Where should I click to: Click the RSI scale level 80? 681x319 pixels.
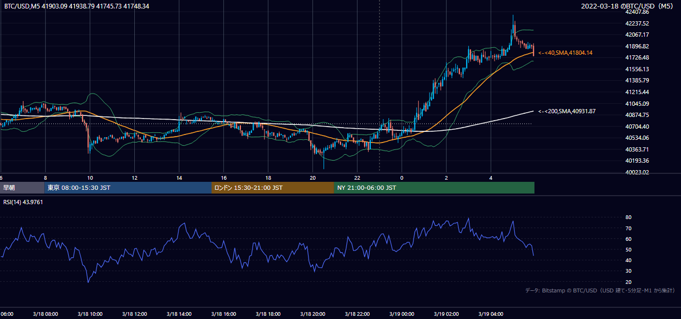pos(628,217)
